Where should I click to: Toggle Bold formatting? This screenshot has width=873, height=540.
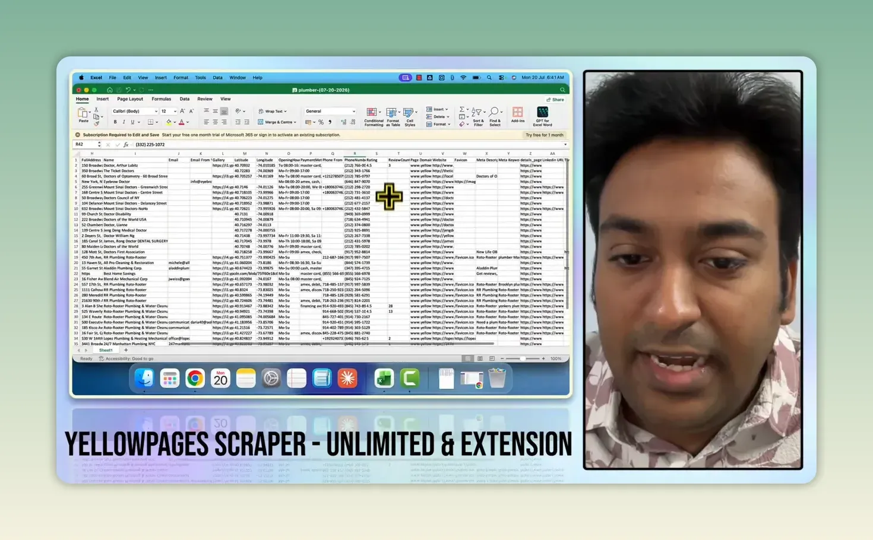click(x=115, y=122)
